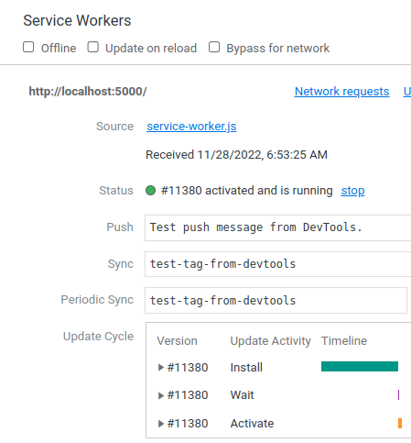Click the teal Install timeline bar
Screen dimensions: 411x443
click(x=360, y=366)
